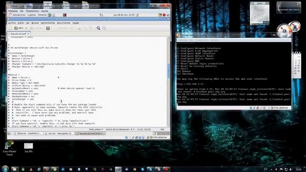Open the VirtualBox Máquina menu
306x172 pixels.
coord(13,11)
